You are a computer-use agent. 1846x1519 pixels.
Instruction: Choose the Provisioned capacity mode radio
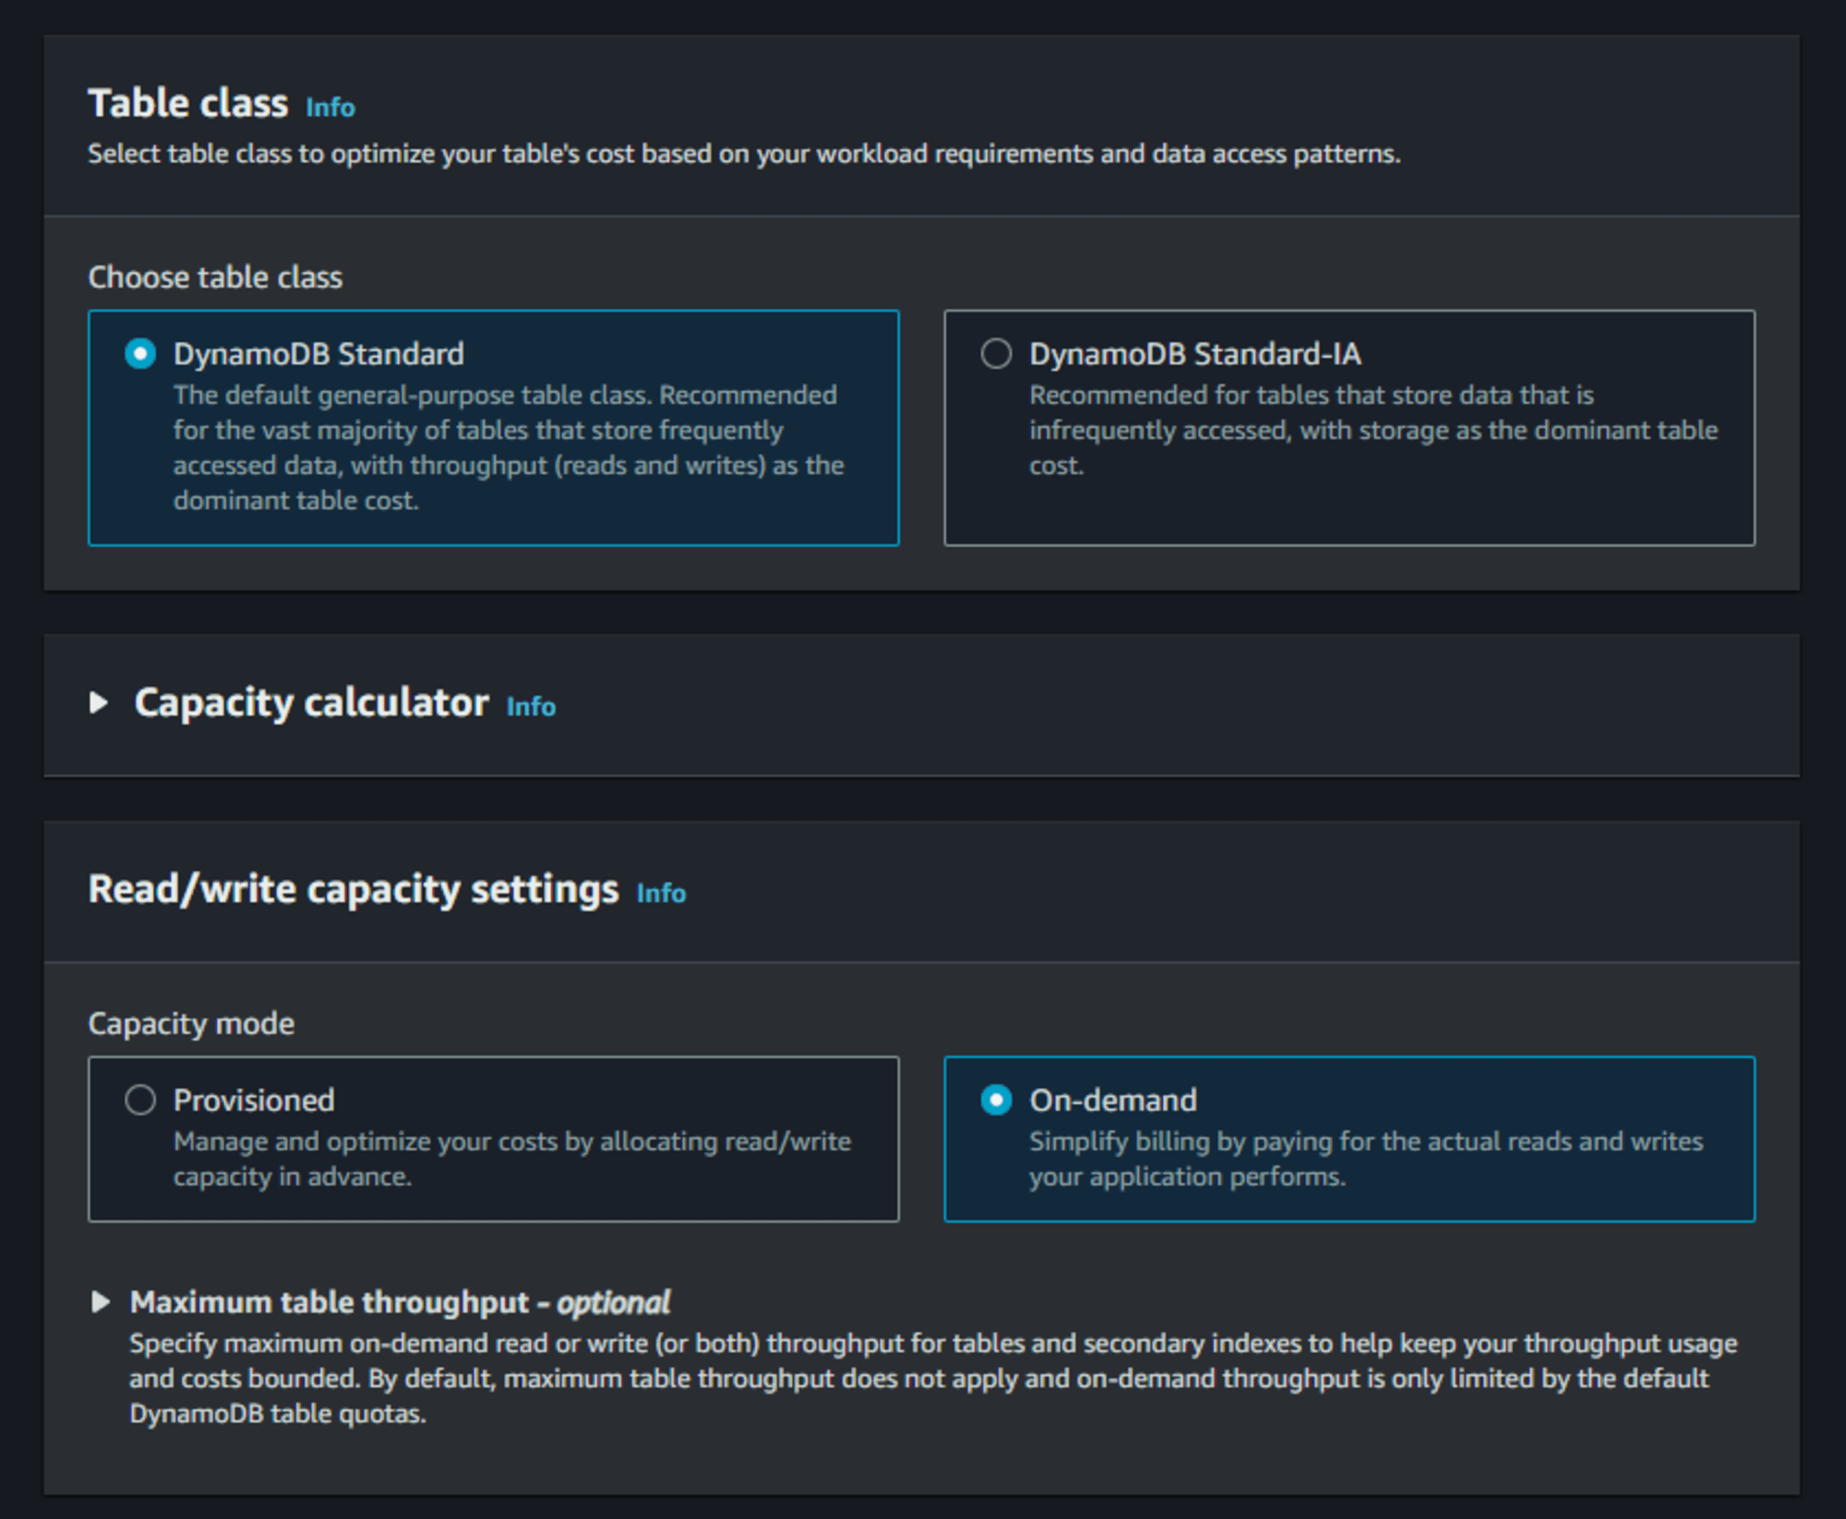[x=140, y=1100]
